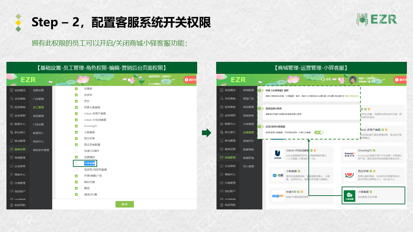Screen dimensions: 413x232
Task: Click 服务 alert button in role-permissions screenshot
Action: [190, 80]
